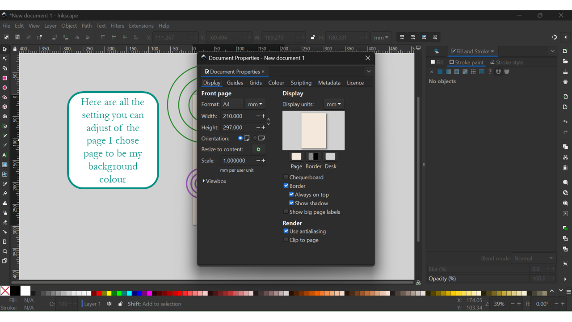This screenshot has height=322, width=572.
Task: Select the Selector arrow tool
Action: [5, 49]
